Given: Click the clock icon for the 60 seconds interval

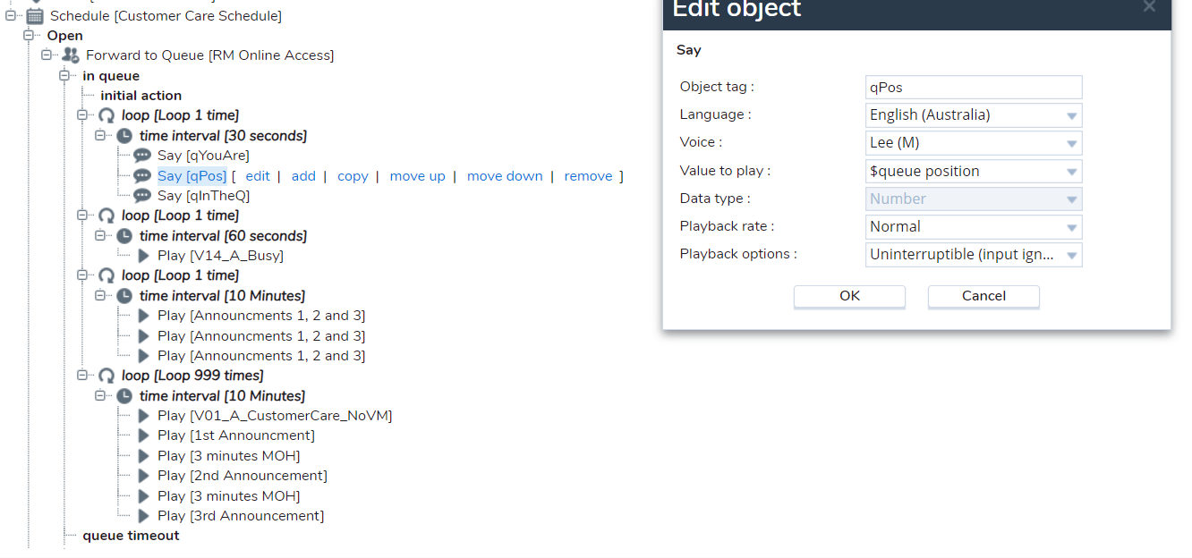Looking at the screenshot, I should pyautogui.click(x=125, y=236).
